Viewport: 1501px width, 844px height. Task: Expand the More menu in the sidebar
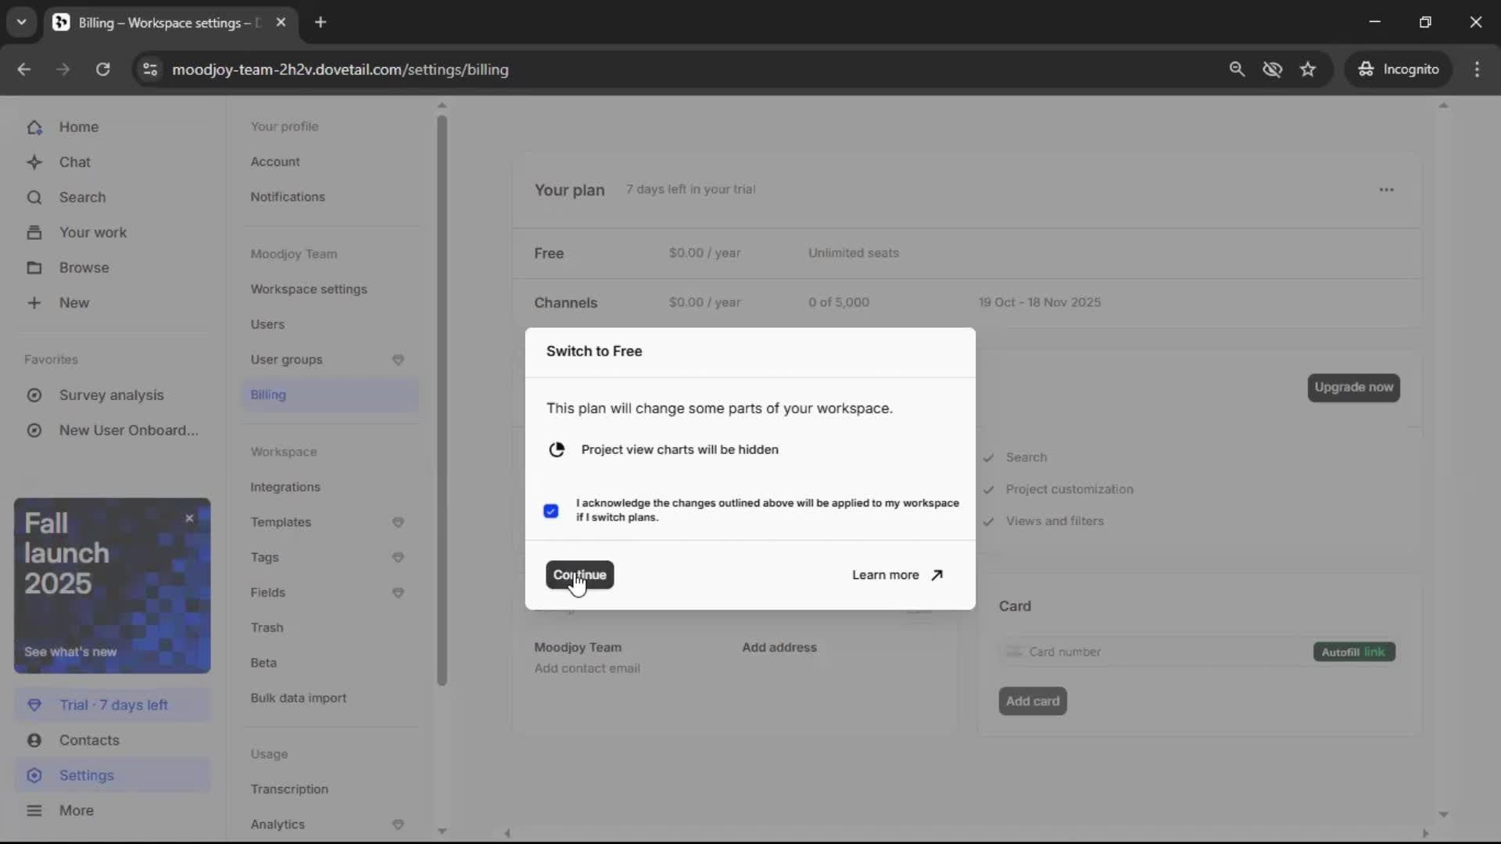[34, 810]
